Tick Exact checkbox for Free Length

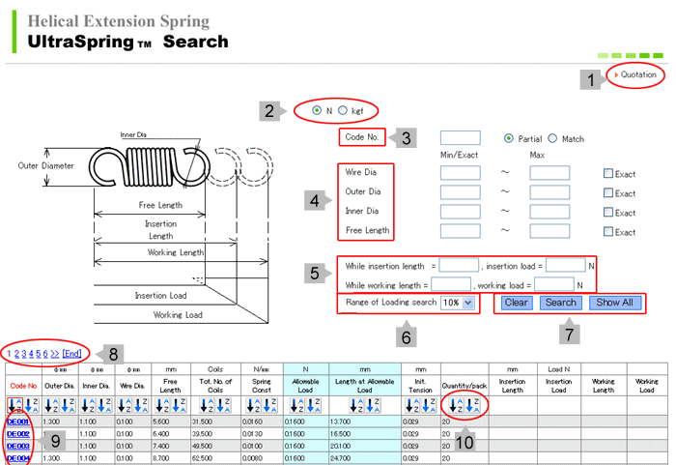click(x=607, y=232)
